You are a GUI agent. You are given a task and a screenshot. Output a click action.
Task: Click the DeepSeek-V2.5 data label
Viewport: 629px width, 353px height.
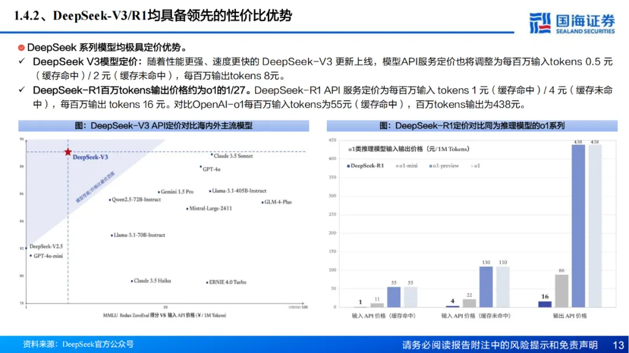pos(46,247)
